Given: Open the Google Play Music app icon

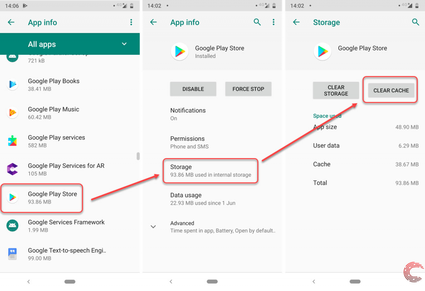Looking at the screenshot, I should (12, 112).
